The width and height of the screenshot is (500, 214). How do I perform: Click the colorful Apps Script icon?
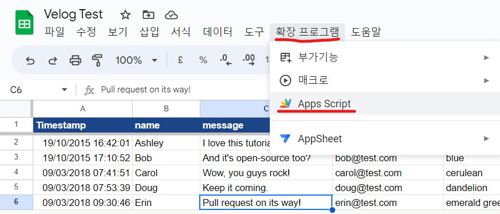coord(285,103)
